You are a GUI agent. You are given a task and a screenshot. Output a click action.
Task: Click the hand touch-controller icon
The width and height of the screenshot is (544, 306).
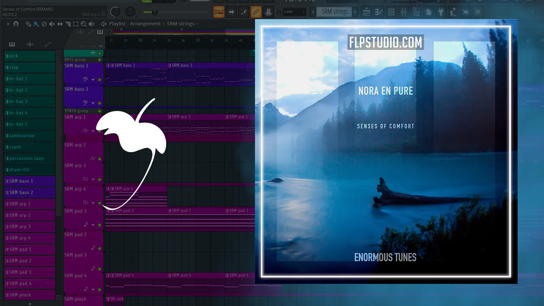pyautogui.click(x=465, y=12)
